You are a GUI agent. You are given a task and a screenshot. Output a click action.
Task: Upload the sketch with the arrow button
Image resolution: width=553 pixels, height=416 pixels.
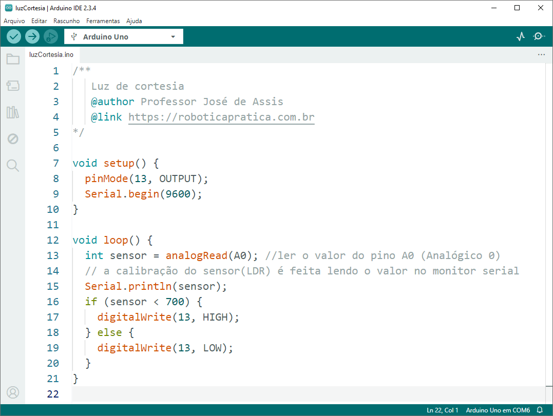[x=32, y=36]
